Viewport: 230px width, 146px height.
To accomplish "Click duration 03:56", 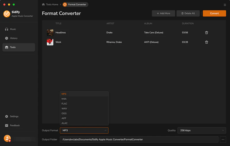I will pyautogui.click(x=185, y=33).
